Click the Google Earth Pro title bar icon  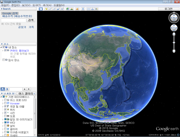(x=2, y=2)
